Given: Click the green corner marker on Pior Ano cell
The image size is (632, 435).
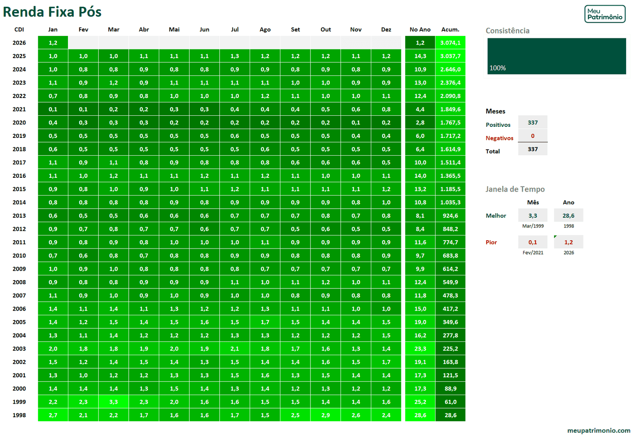Looking at the screenshot, I should pyautogui.click(x=555, y=237).
